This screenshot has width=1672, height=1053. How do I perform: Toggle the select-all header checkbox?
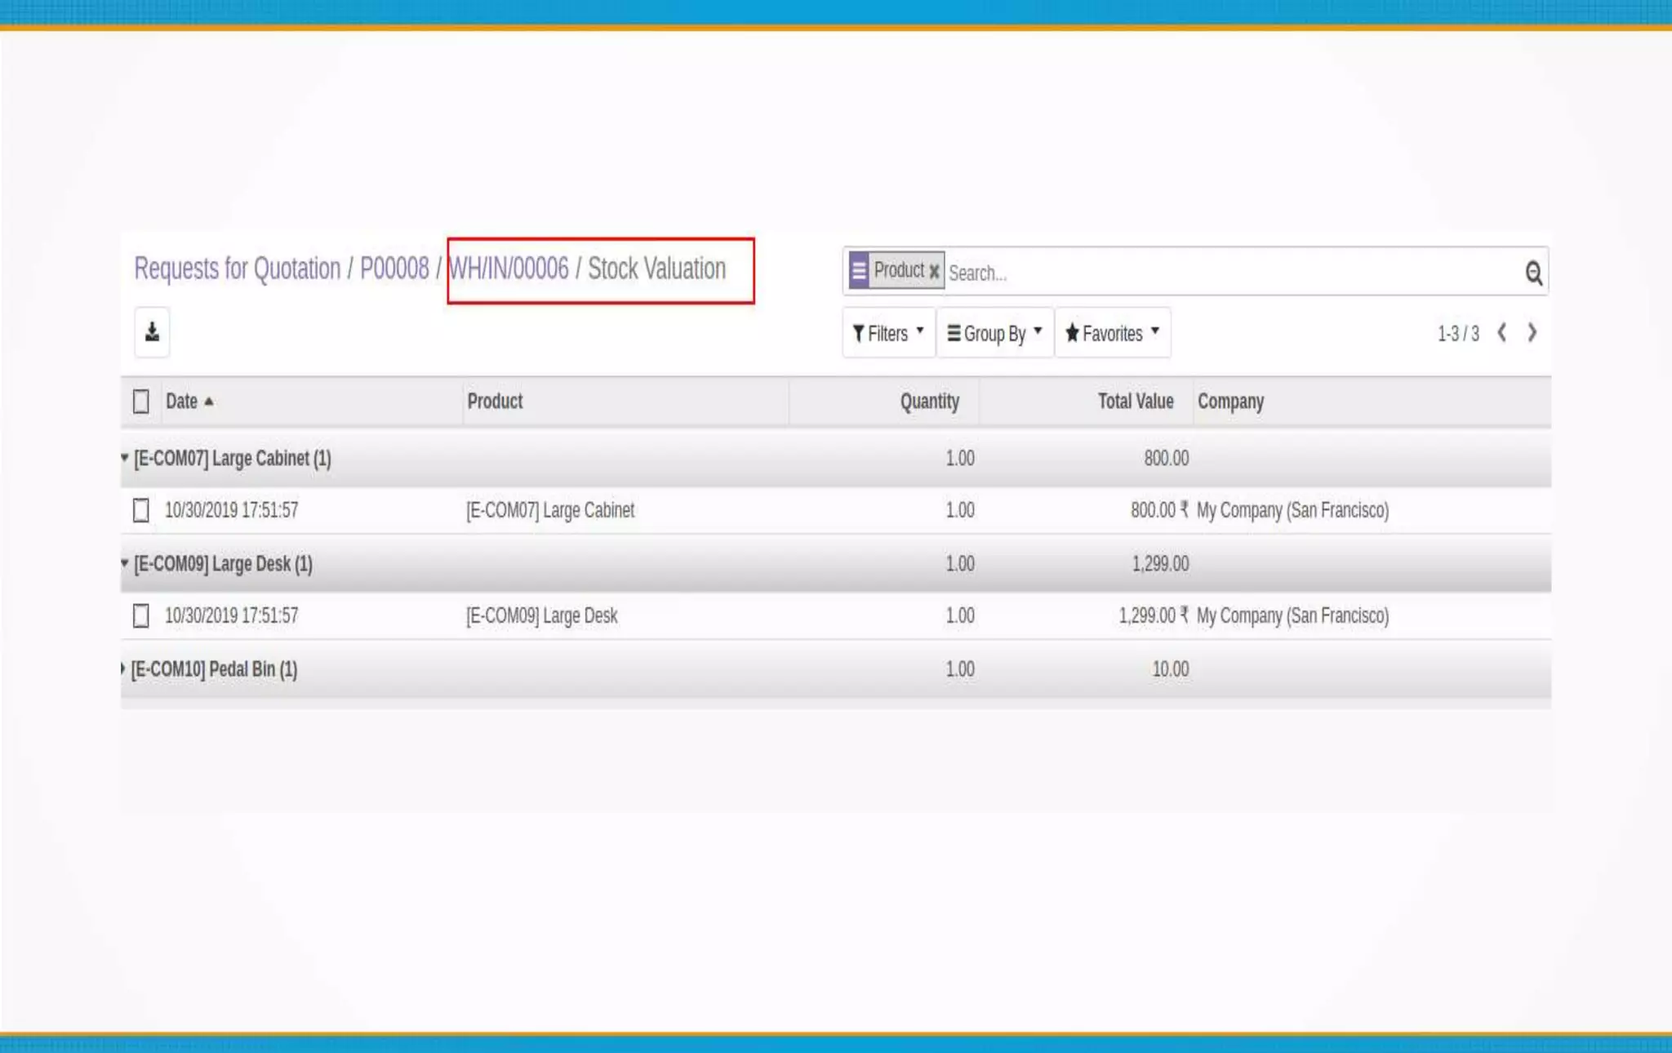(141, 402)
